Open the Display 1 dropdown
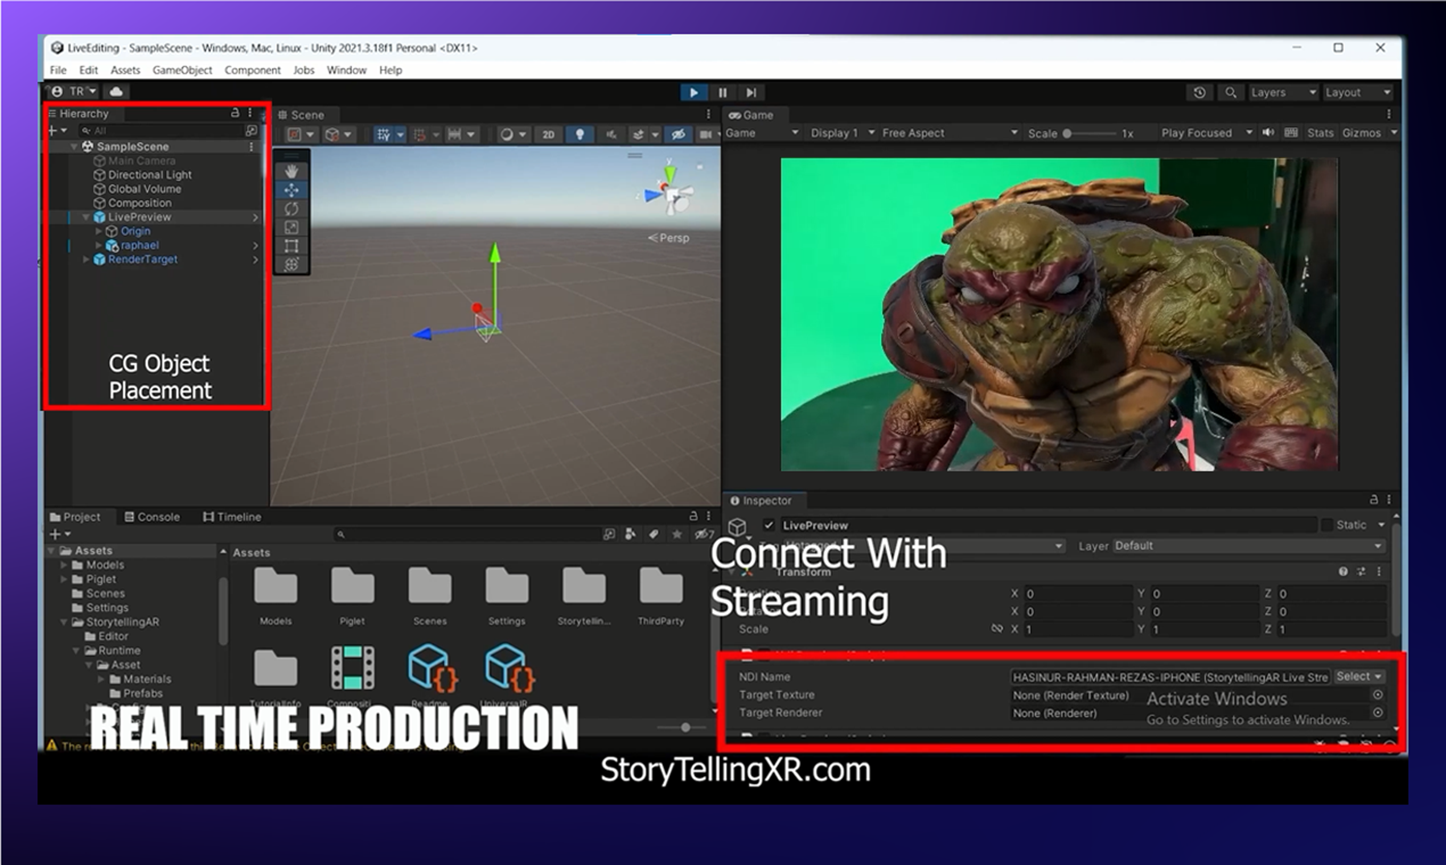This screenshot has width=1446, height=865. pyautogui.click(x=842, y=133)
